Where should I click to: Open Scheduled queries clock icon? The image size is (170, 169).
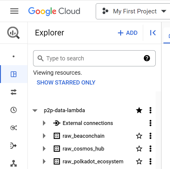point(13,110)
